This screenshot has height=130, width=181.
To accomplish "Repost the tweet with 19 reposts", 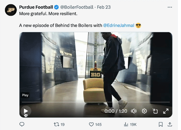I will coord(59,124).
